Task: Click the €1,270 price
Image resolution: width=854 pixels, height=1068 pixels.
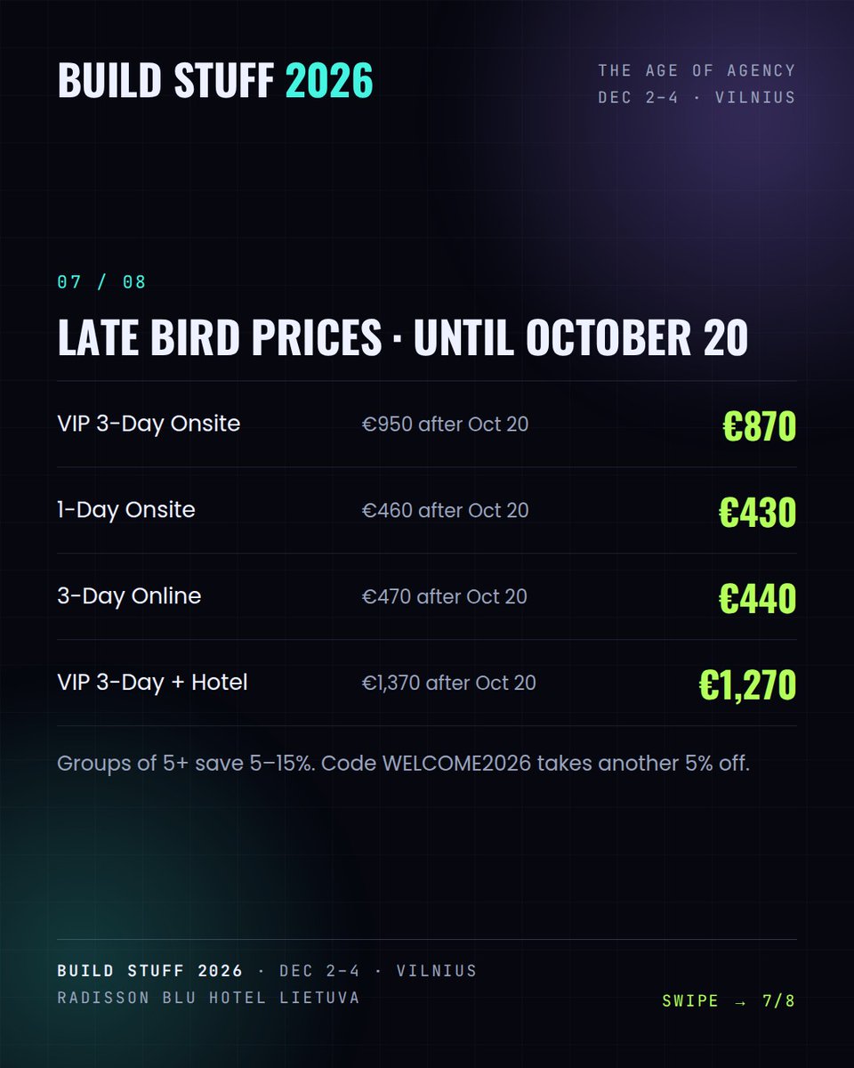Action: [747, 685]
